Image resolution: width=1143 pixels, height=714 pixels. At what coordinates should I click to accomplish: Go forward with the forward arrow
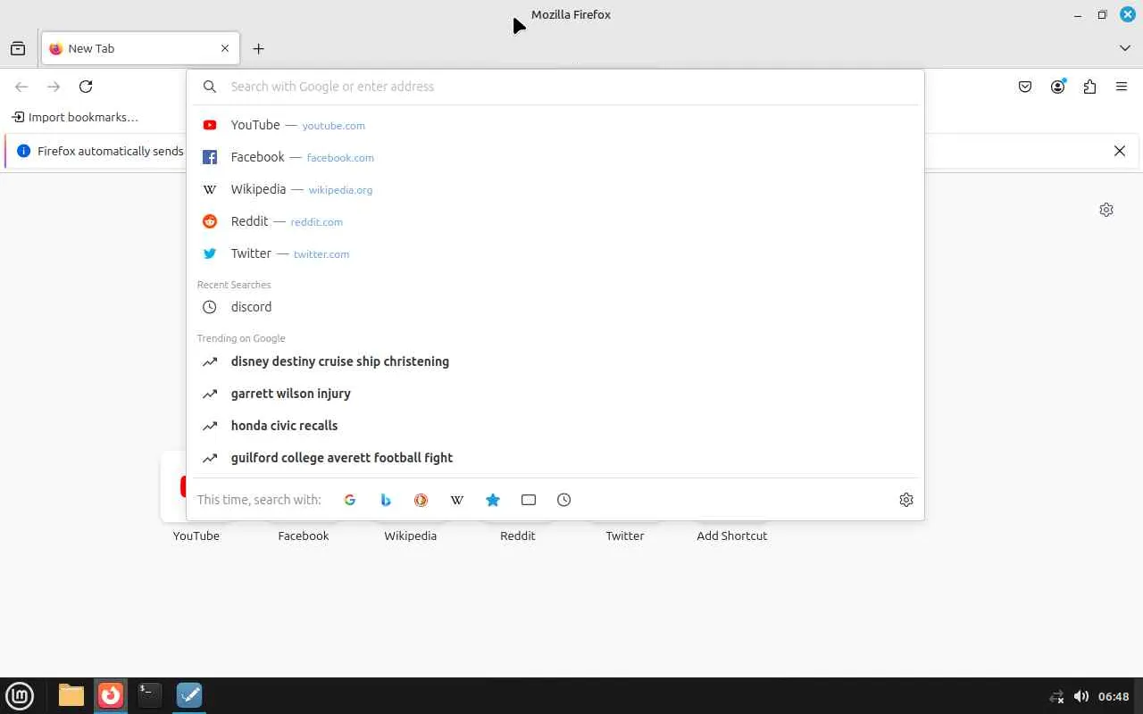pyautogui.click(x=54, y=87)
